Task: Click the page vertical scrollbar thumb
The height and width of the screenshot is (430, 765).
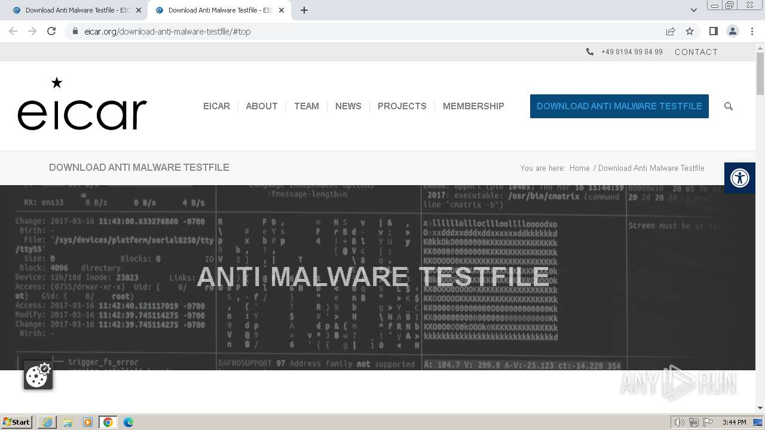Action: (760, 73)
